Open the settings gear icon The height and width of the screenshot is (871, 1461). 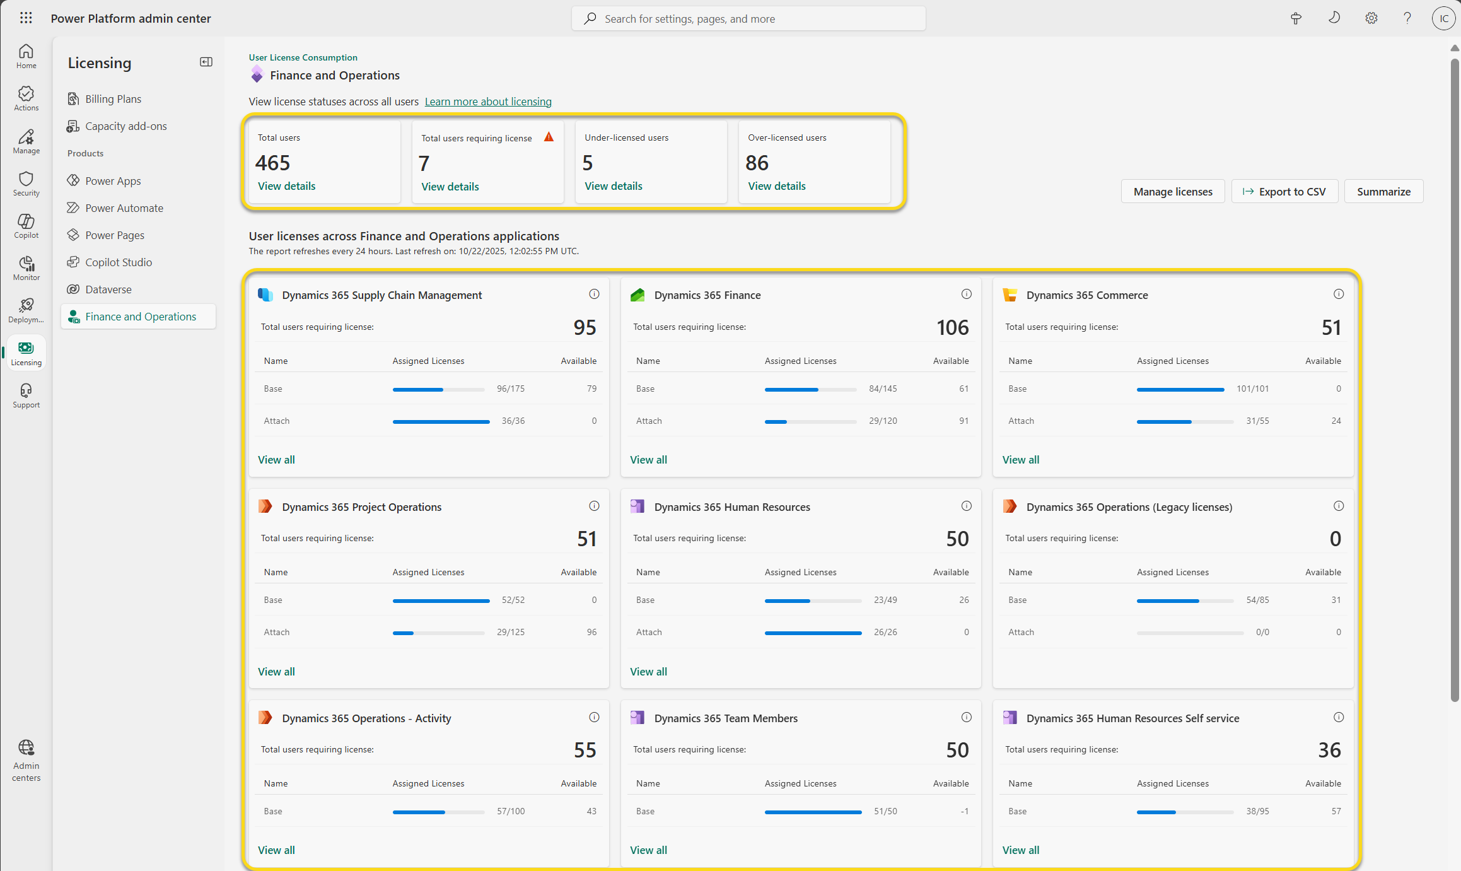(x=1371, y=18)
